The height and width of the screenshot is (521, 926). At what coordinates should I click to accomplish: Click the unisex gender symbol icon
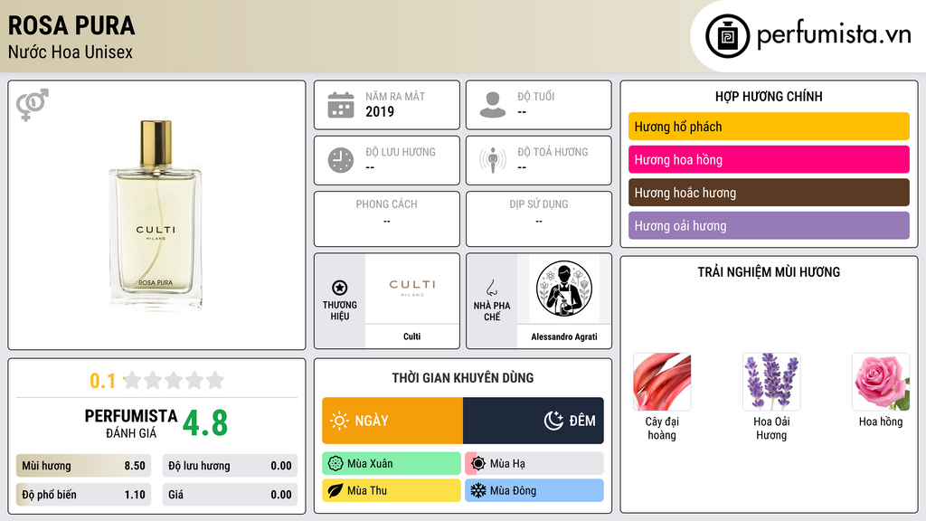coord(32,105)
